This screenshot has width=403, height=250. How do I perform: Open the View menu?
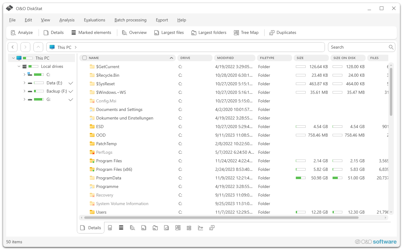tap(45, 20)
